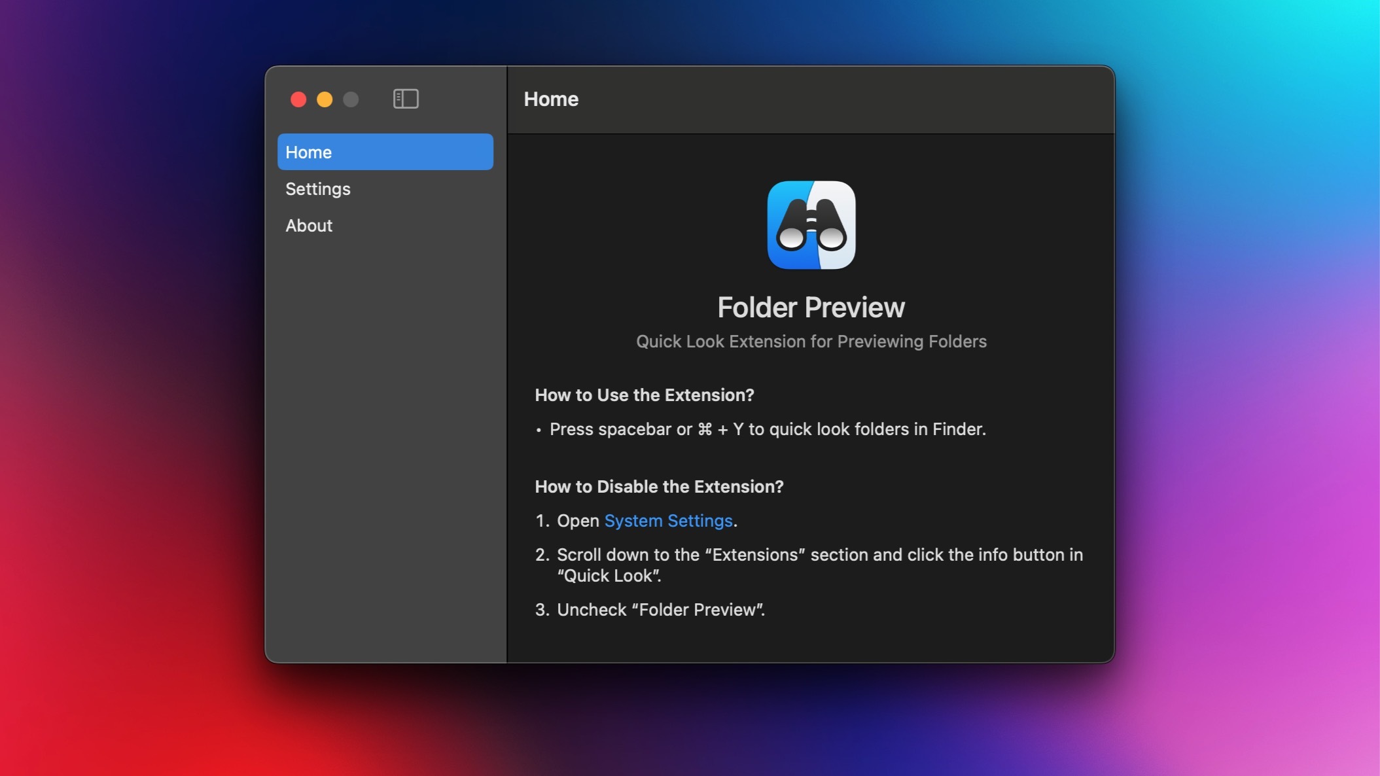Click the highlighted Home sidebar entry
This screenshot has height=776, width=1380.
tap(308, 152)
